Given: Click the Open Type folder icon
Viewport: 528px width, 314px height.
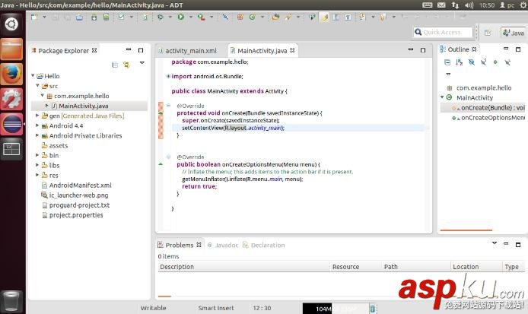Looking at the screenshot, I should 275,17.
